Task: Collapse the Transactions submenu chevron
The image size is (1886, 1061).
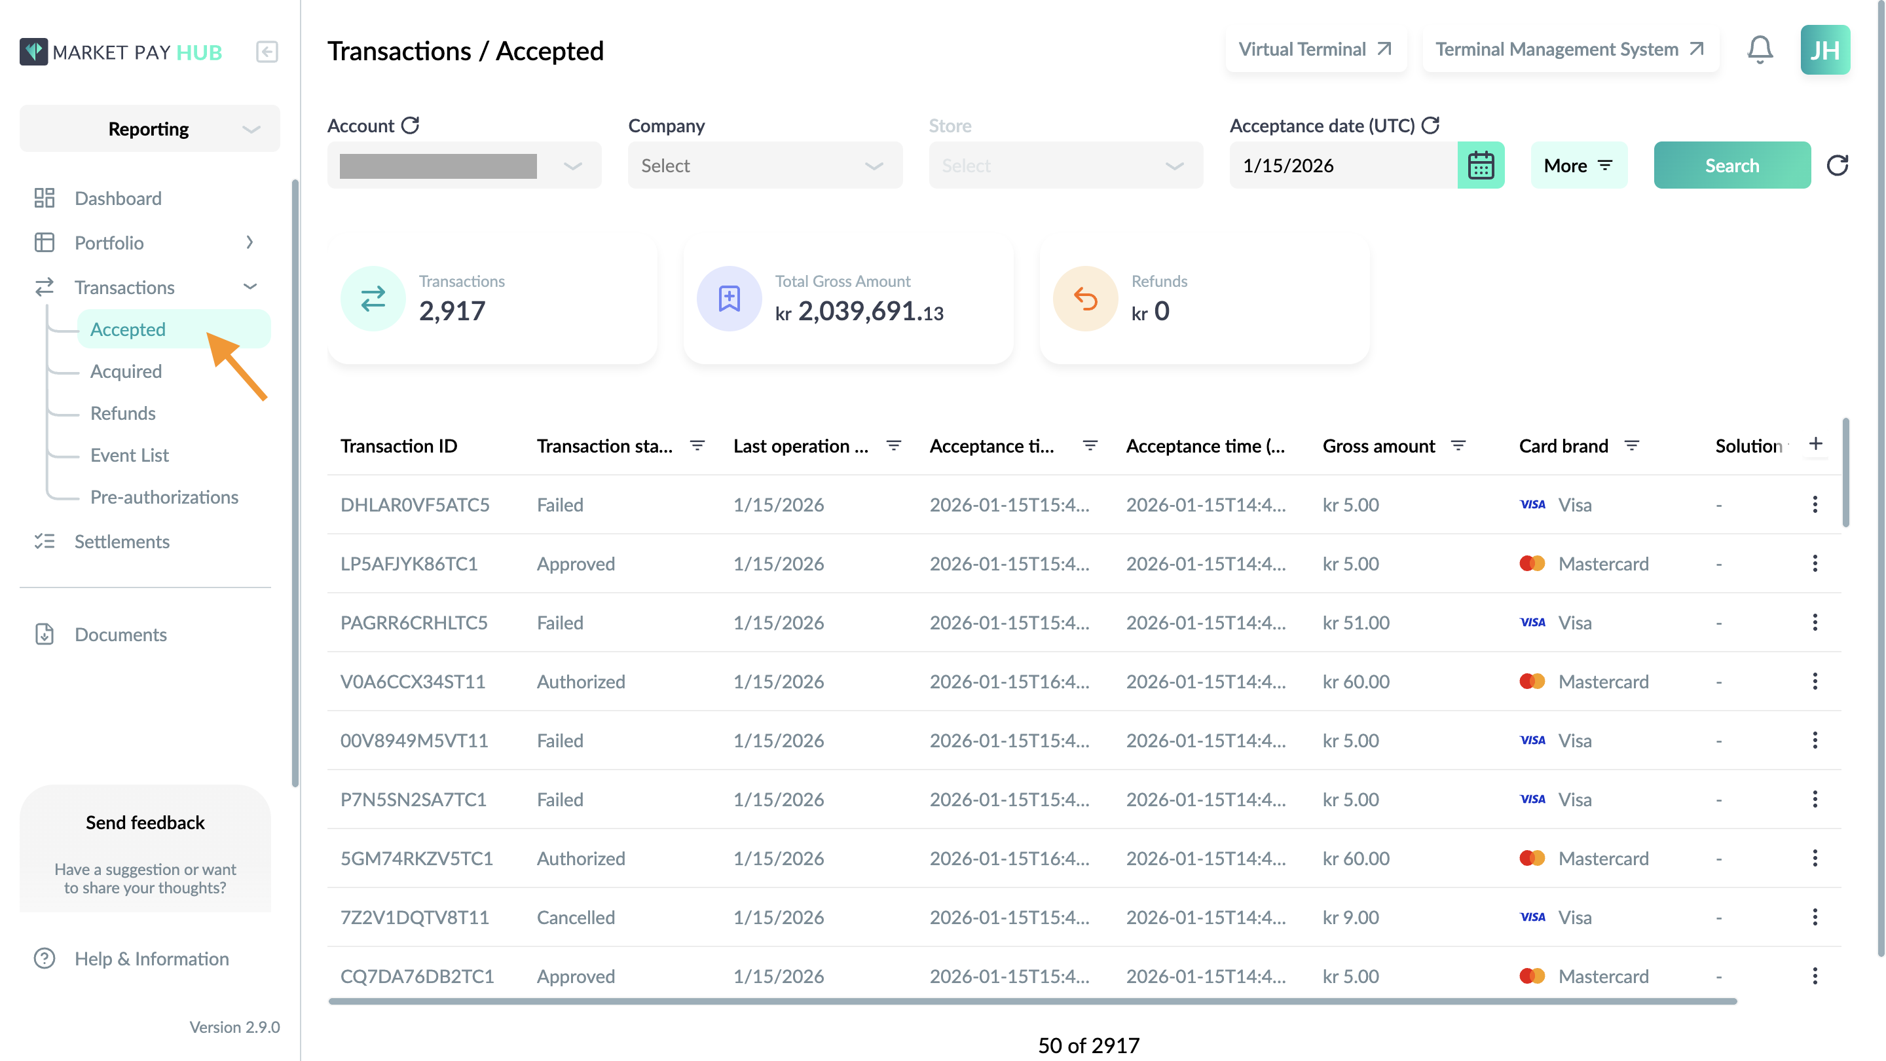Action: (x=250, y=287)
